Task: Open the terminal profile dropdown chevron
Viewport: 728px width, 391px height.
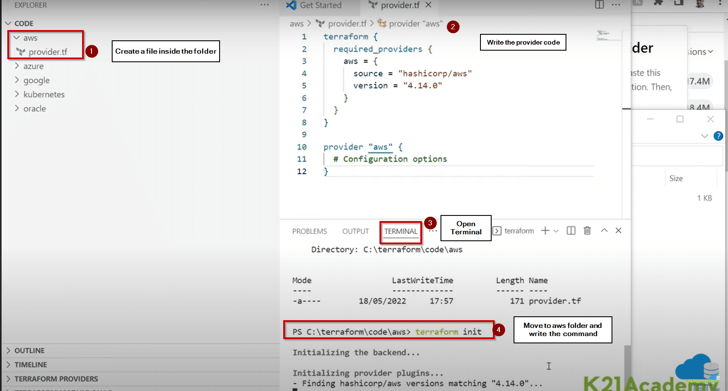Action: 556,230
